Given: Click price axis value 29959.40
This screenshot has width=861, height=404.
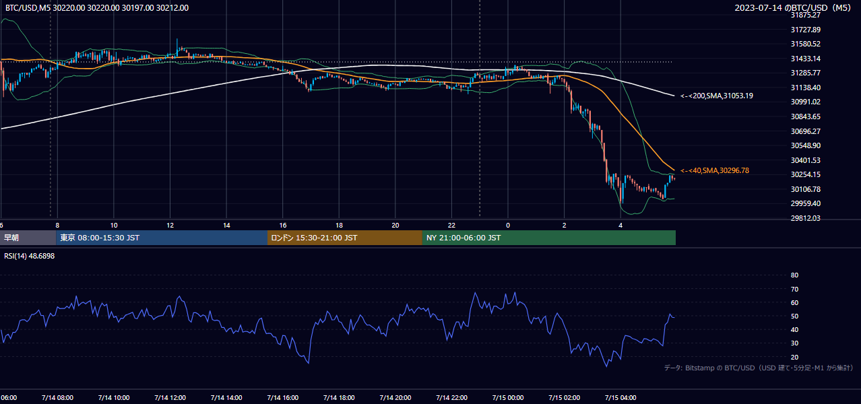Looking at the screenshot, I should click(x=805, y=203).
